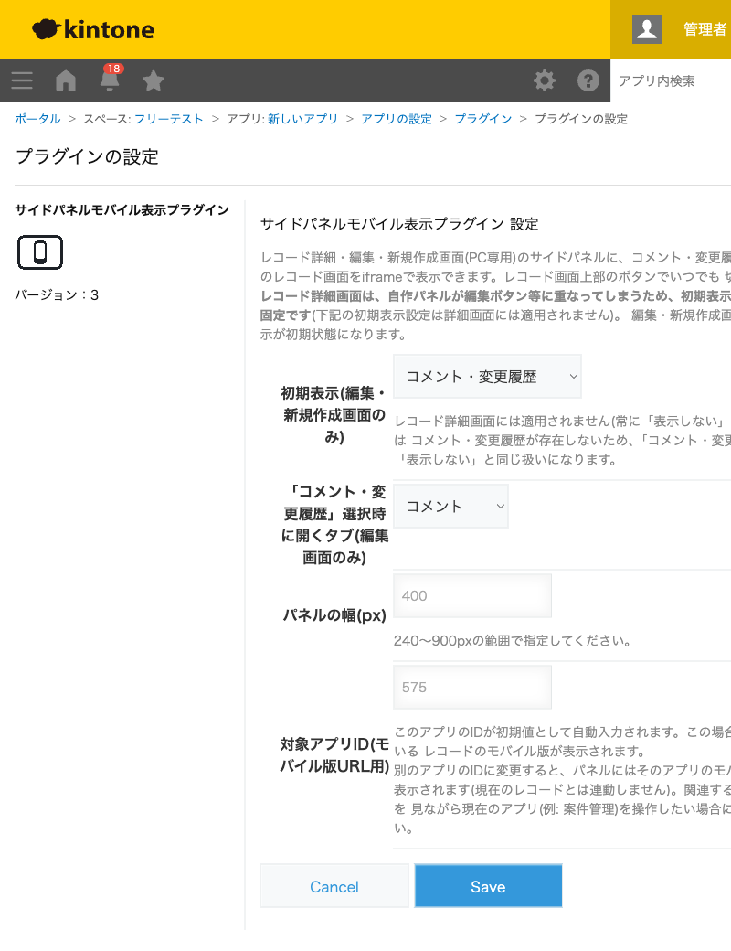Viewport: 731px width, 951px height.
Task: Click the サイドパネルモバイル表示プラグイン 設定 heading
Action: tap(398, 224)
